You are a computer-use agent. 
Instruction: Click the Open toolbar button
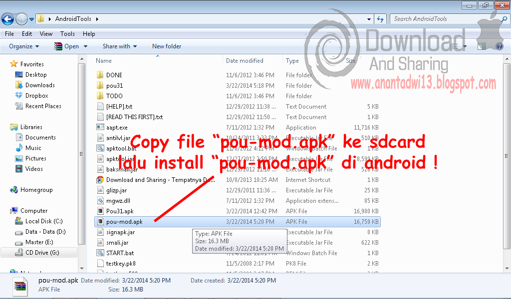[67, 46]
